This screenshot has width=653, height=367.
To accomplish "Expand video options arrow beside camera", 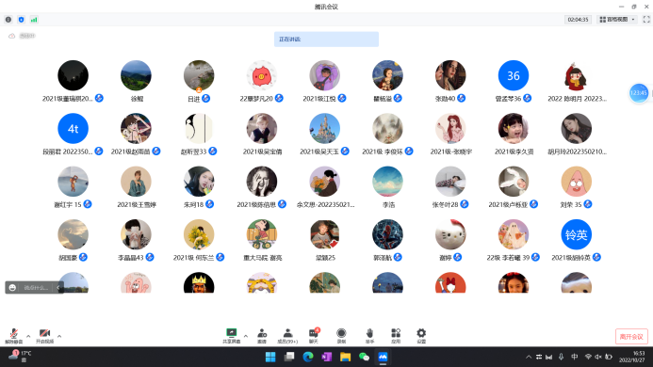I will click(59, 336).
